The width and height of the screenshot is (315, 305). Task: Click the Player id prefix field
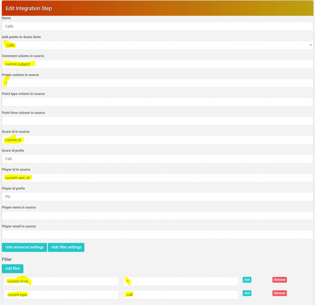pyautogui.click(x=157, y=197)
